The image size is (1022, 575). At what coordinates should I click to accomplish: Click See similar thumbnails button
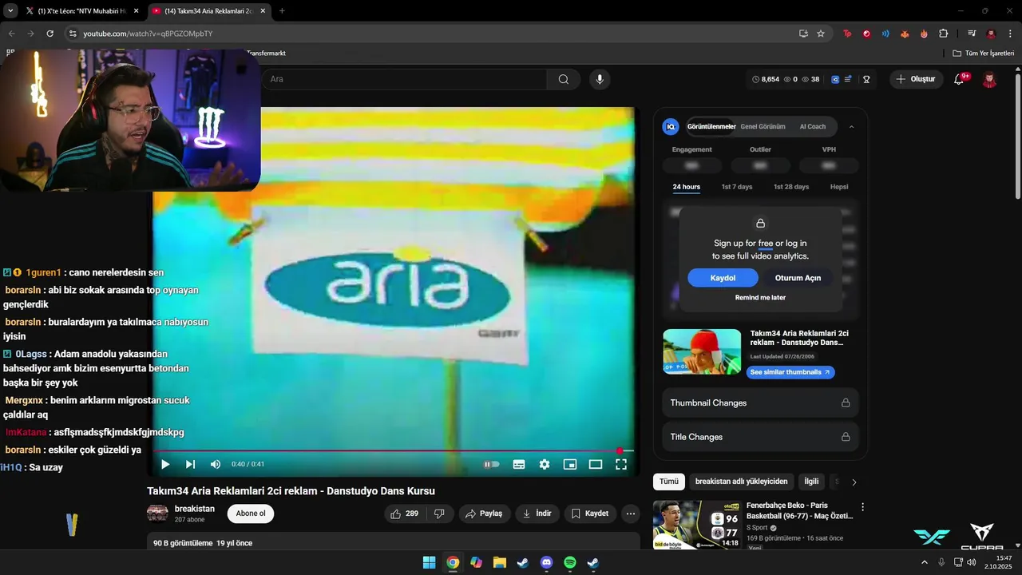tap(790, 372)
